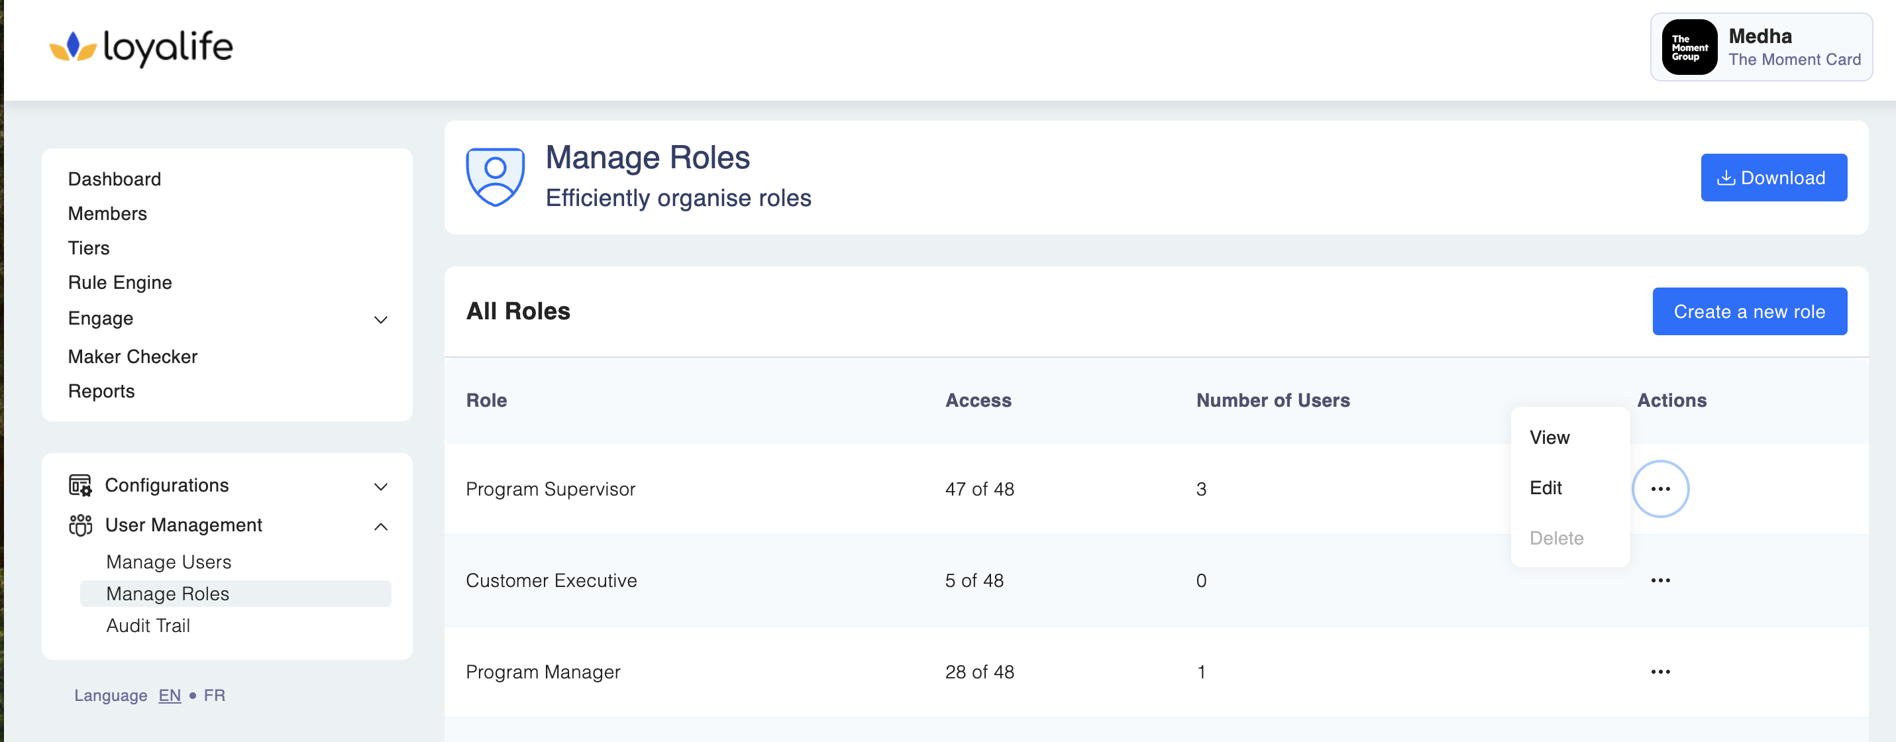Go to Maker Checker page

click(132, 356)
